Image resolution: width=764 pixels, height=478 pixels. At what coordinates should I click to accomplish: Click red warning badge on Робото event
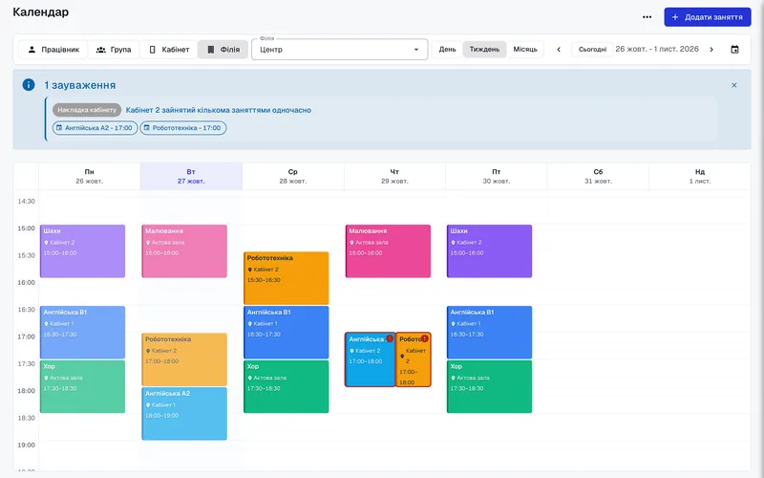pyautogui.click(x=425, y=338)
